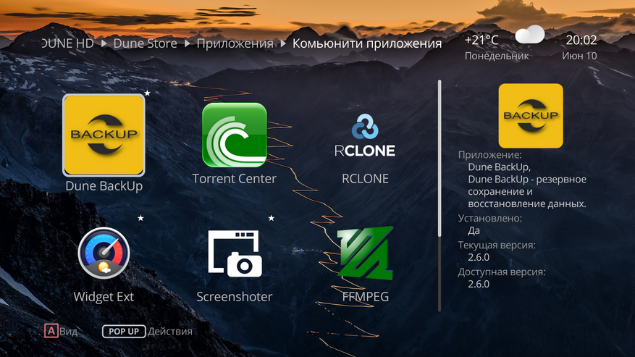Viewport: 635px width, 357px height.
Task: Open the green FFMPEG icon
Action: pos(365,253)
